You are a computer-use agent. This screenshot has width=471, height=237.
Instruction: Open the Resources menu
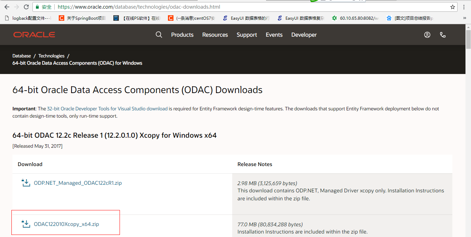click(x=215, y=35)
